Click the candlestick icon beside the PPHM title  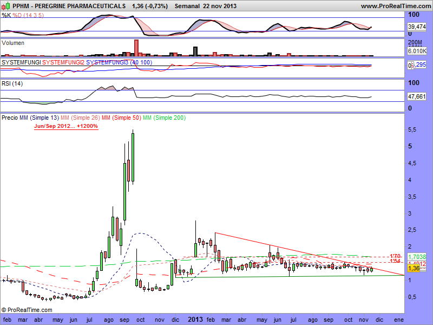6,6
